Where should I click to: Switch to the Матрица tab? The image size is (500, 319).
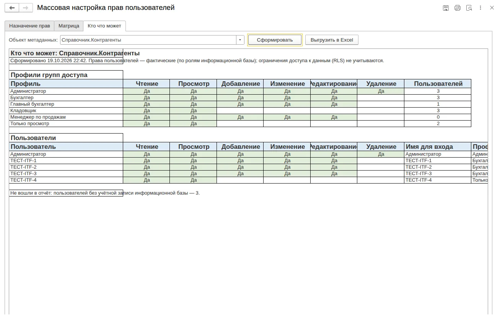click(x=69, y=26)
